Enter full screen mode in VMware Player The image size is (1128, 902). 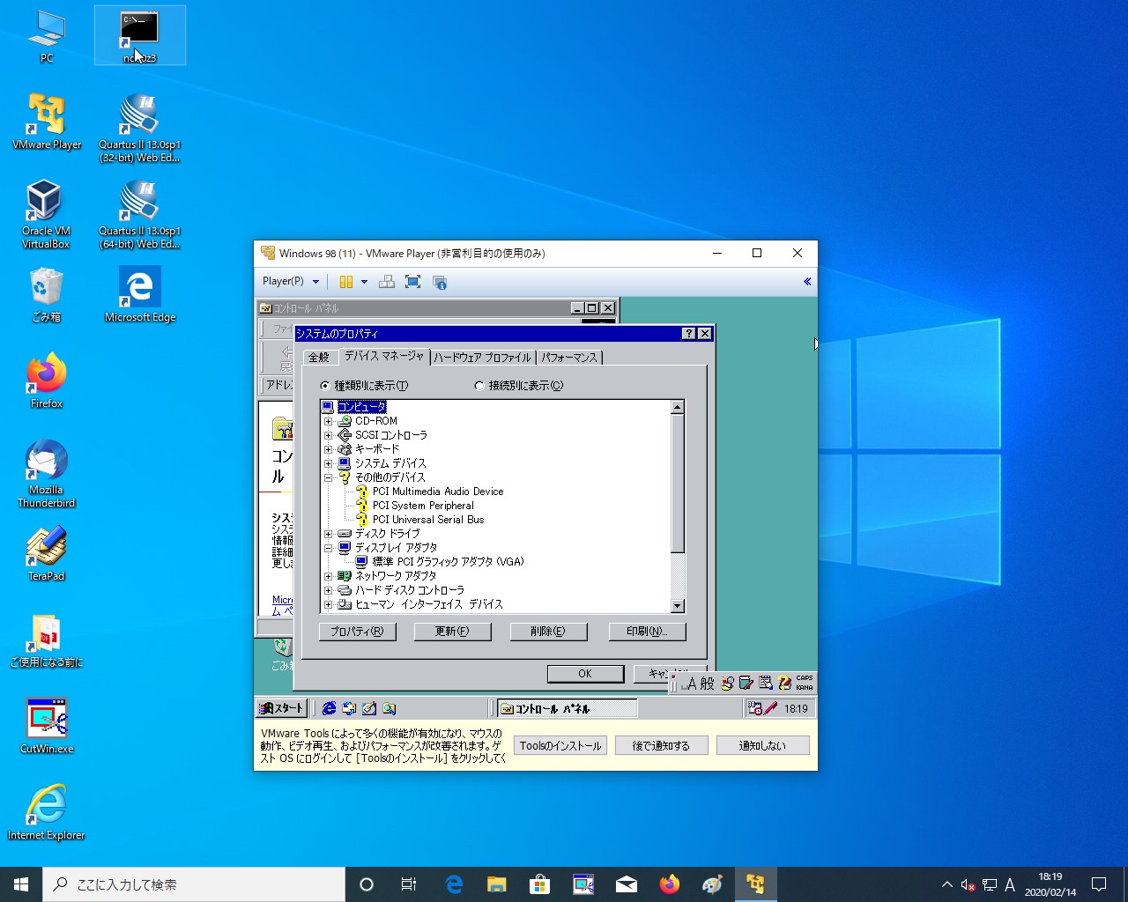coord(412,282)
